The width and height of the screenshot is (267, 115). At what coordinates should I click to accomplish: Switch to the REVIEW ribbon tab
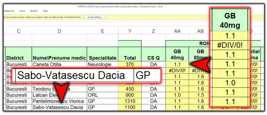click(x=34, y=11)
